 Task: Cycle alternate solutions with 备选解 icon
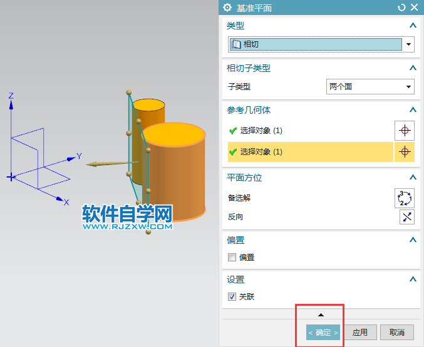(x=405, y=198)
